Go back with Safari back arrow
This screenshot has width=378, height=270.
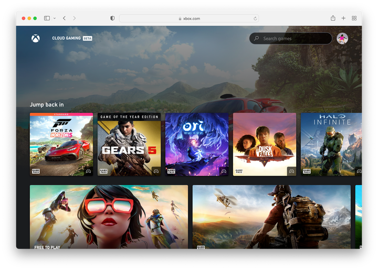pyautogui.click(x=64, y=18)
